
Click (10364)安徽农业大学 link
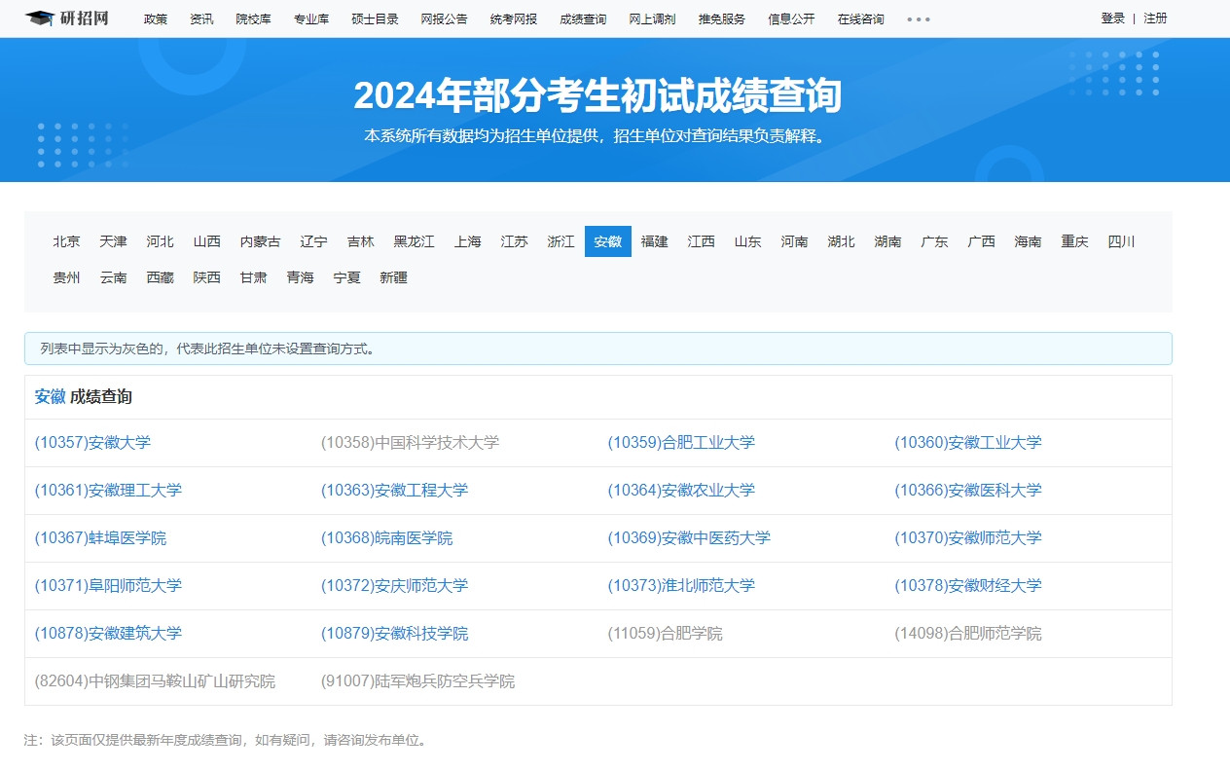tap(681, 490)
